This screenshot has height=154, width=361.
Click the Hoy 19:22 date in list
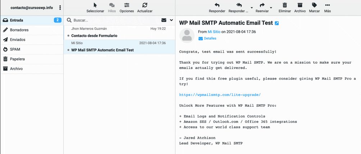coord(158,29)
